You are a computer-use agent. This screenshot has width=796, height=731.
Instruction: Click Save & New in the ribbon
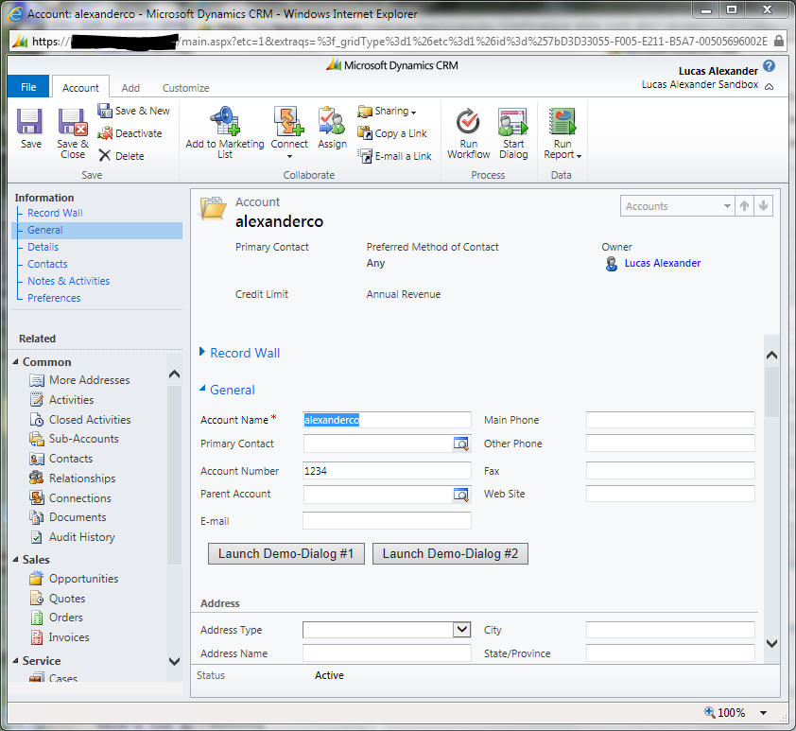(x=134, y=111)
